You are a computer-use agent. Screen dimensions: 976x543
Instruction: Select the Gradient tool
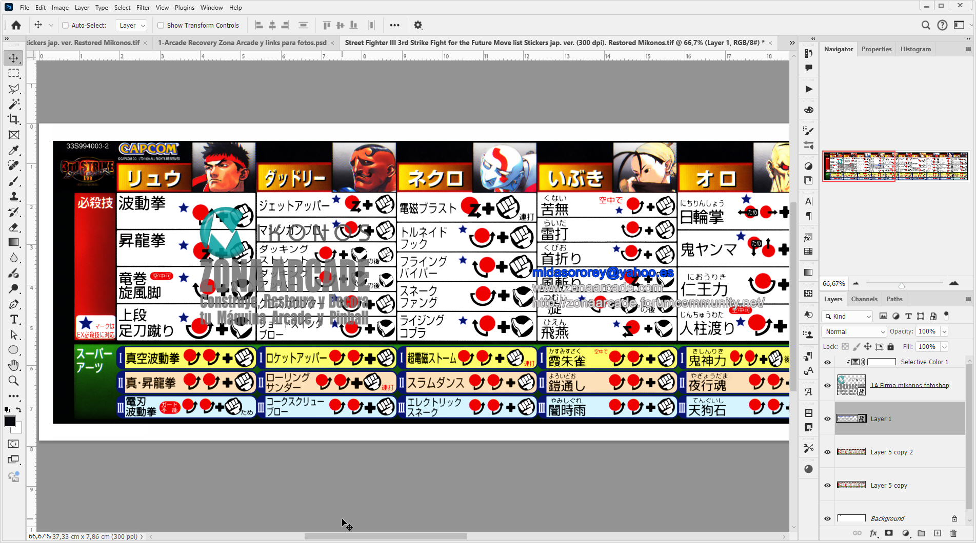pos(14,242)
